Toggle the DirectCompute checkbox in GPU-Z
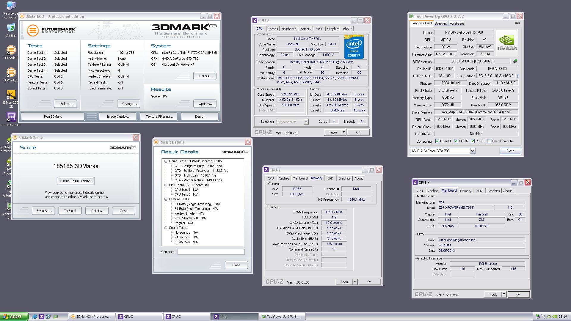571x321 pixels. (489, 141)
